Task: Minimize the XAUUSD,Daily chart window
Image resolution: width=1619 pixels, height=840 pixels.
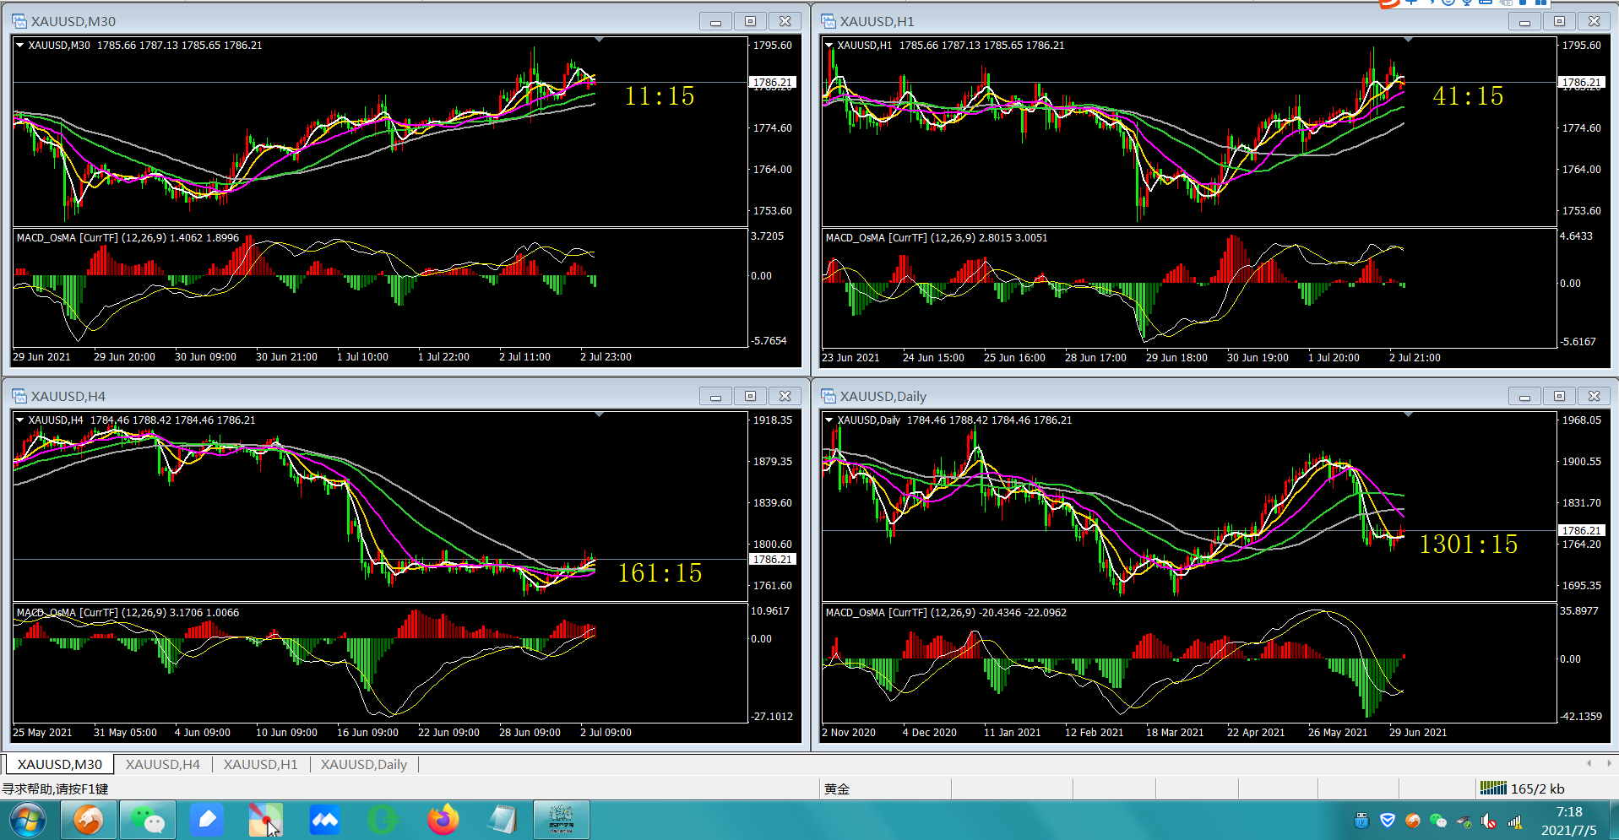Action: point(1524,396)
